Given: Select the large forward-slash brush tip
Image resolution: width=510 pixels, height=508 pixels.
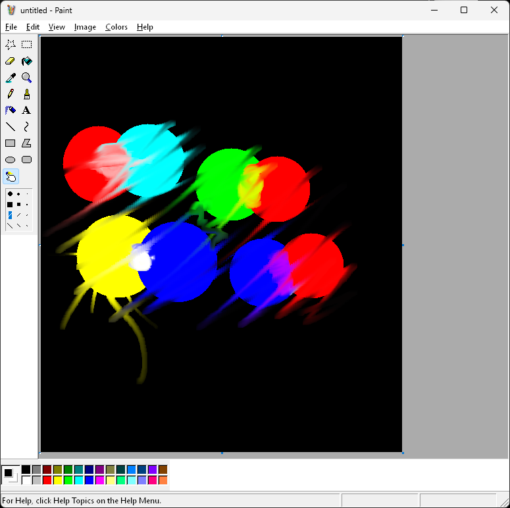Looking at the screenshot, I should point(10,215).
